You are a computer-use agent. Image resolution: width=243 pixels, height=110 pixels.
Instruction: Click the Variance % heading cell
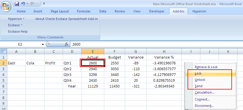[x=164, y=57]
